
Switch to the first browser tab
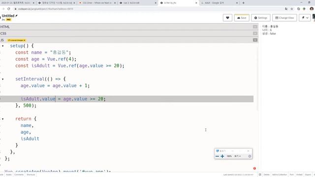pyautogui.click(x=17, y=3)
